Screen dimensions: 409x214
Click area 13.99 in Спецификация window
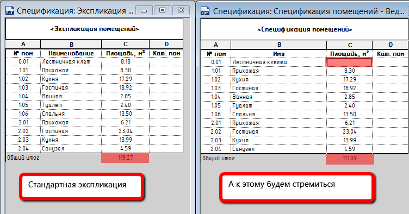(350, 140)
